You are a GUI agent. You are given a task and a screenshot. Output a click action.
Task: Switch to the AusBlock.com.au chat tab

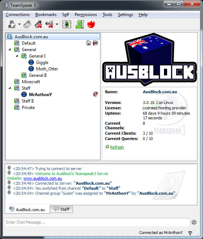click(x=27, y=209)
